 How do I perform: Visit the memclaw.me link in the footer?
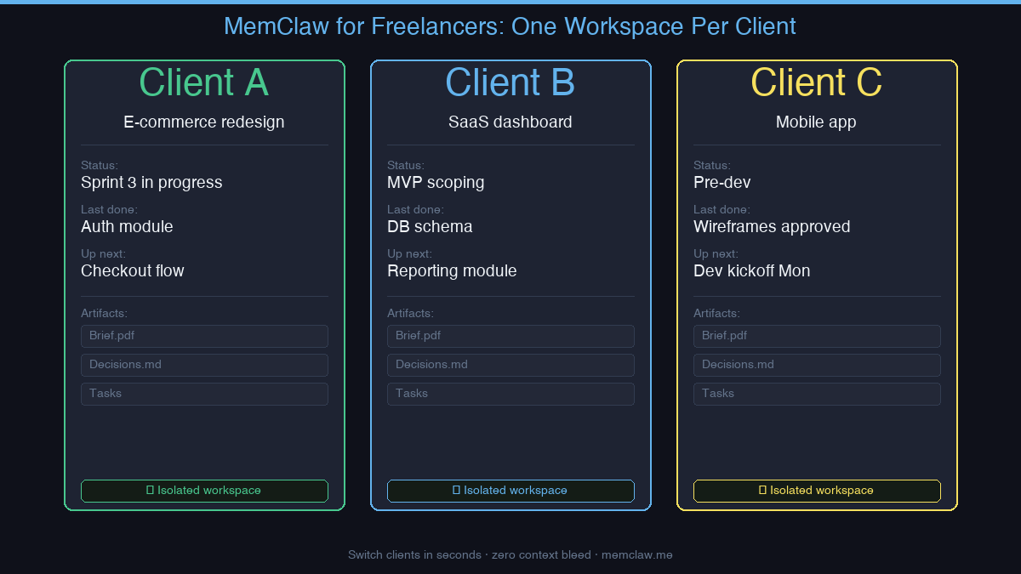(x=637, y=554)
